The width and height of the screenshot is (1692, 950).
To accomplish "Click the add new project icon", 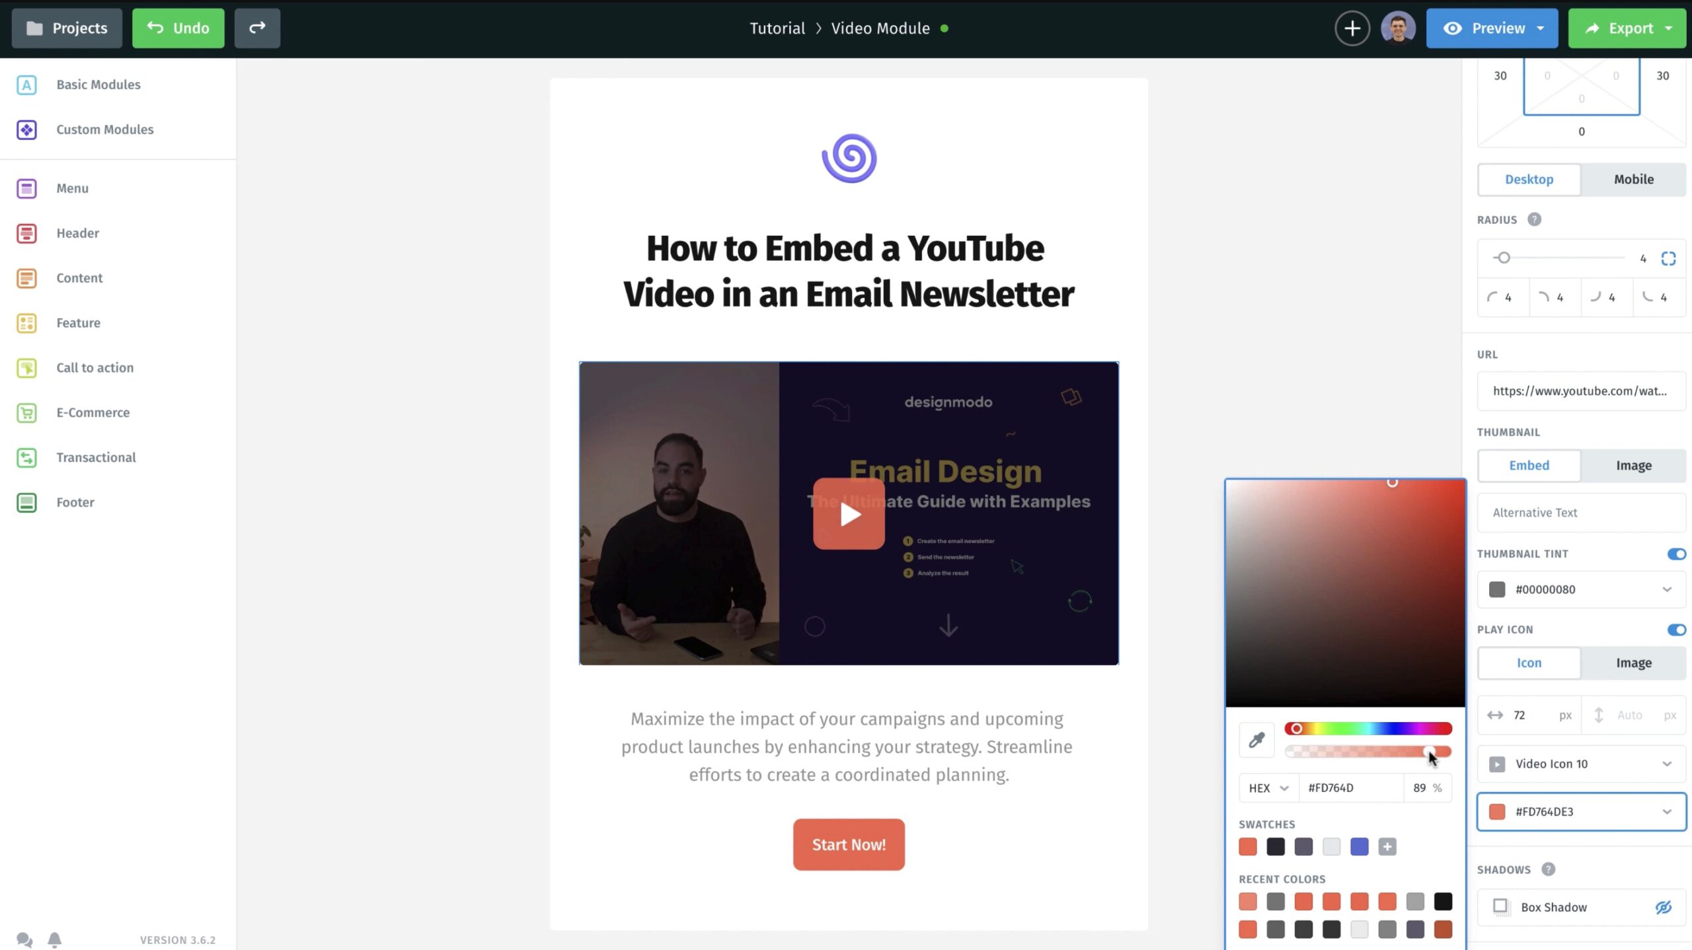I will click(1352, 26).
